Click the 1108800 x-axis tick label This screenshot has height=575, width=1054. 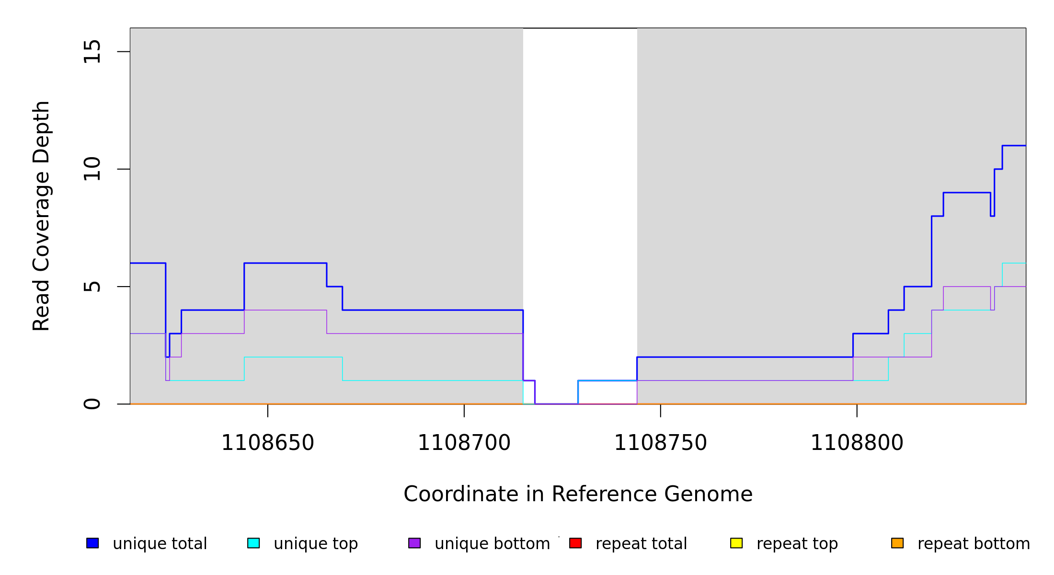click(x=857, y=443)
